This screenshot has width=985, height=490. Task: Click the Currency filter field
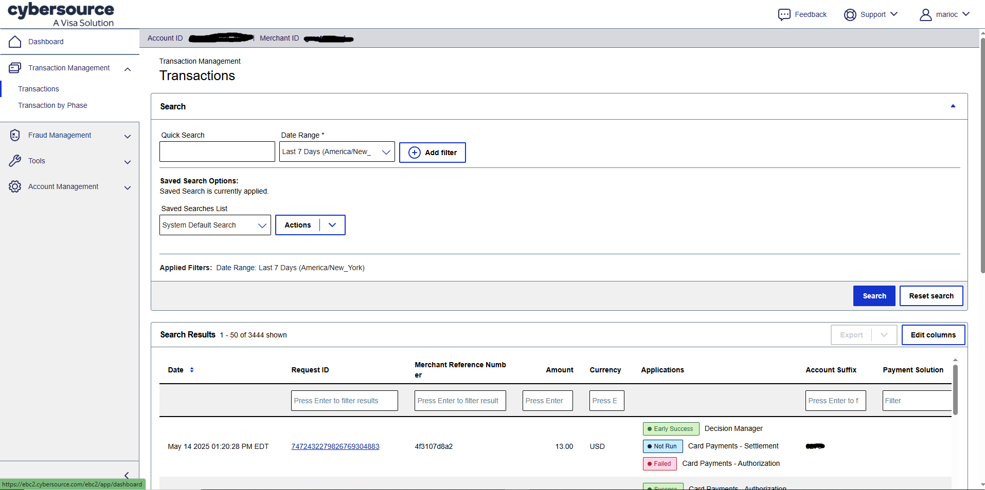[607, 401]
